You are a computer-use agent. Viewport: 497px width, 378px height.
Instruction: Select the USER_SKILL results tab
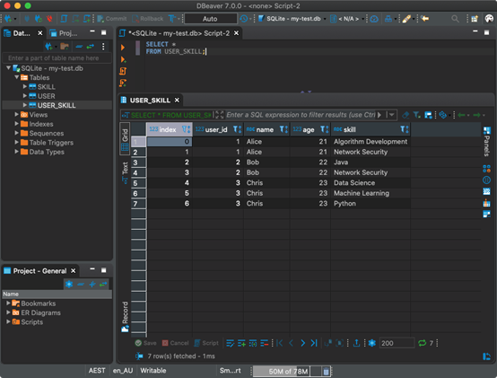coord(150,101)
